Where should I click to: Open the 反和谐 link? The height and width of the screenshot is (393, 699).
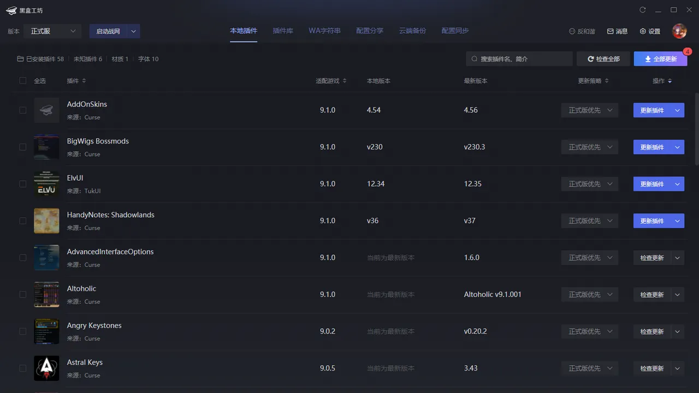tap(582, 32)
